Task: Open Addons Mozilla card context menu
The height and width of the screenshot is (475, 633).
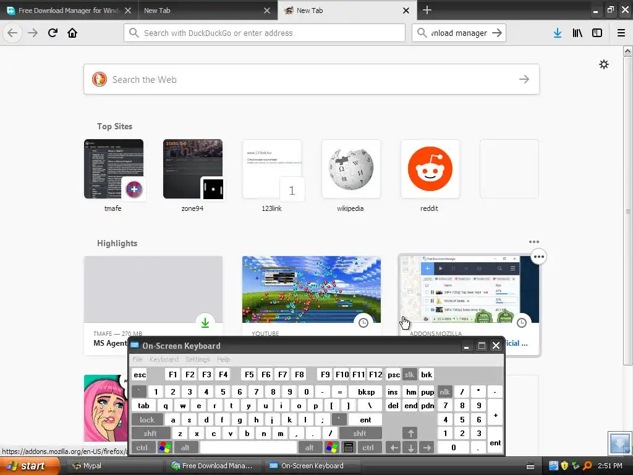Action: tap(539, 257)
